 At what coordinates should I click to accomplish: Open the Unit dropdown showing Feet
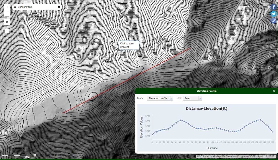tap(193, 98)
